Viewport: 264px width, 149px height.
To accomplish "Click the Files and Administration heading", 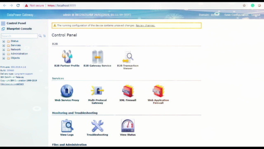I will [69, 144].
